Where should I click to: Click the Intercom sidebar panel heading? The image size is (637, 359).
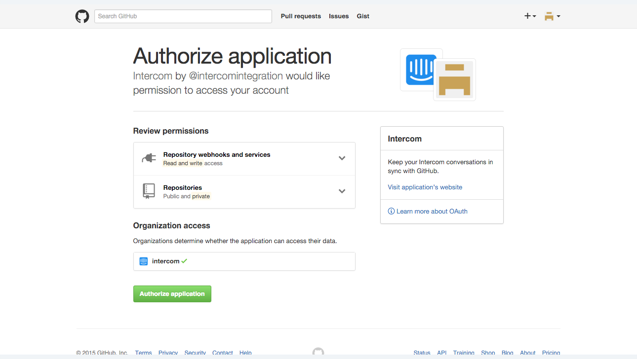coord(405,139)
